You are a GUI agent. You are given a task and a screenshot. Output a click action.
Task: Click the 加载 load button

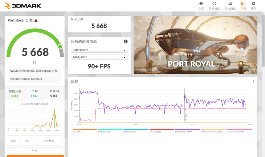pyautogui.click(x=13, y=140)
